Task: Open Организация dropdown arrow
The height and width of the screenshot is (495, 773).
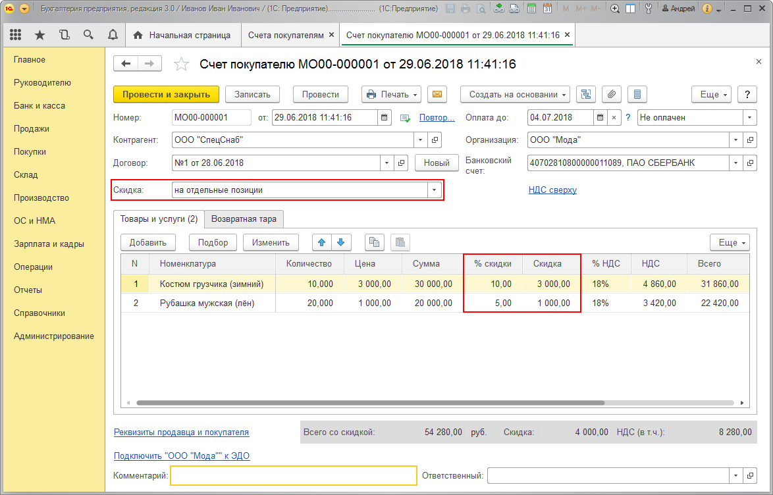Action: click(736, 140)
